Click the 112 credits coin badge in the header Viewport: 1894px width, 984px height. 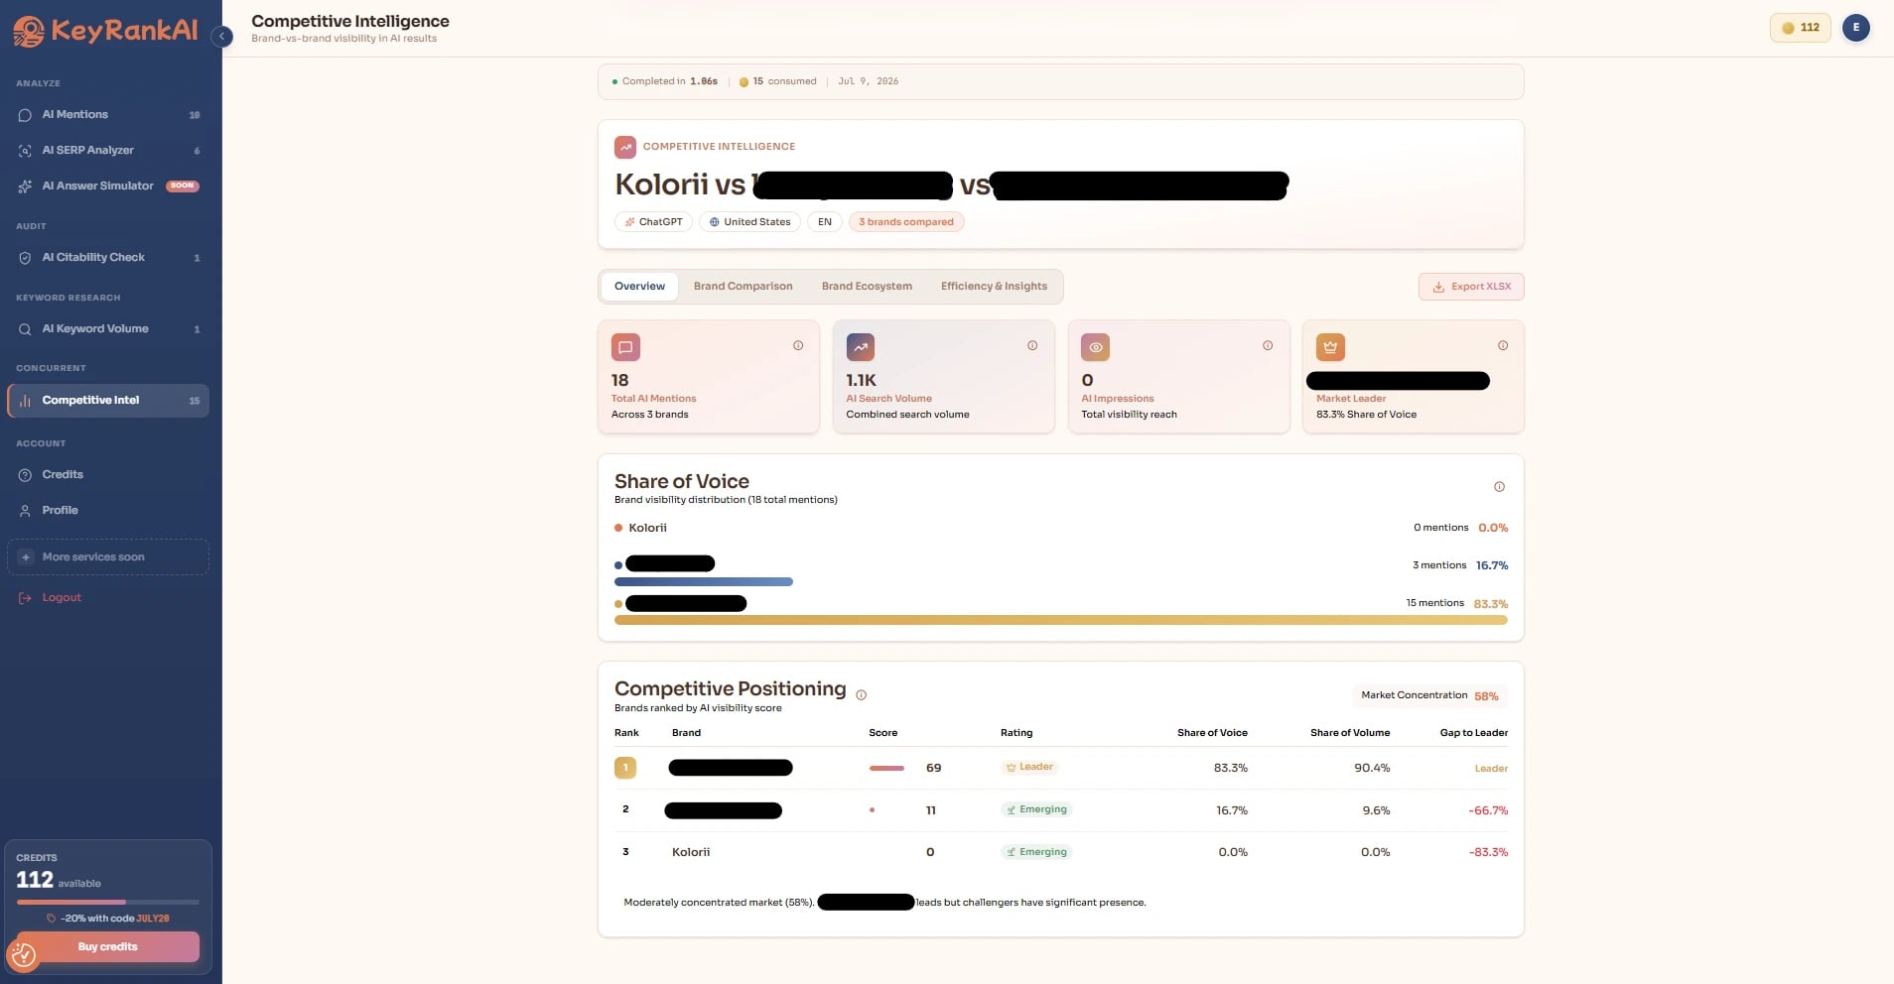1800,28
